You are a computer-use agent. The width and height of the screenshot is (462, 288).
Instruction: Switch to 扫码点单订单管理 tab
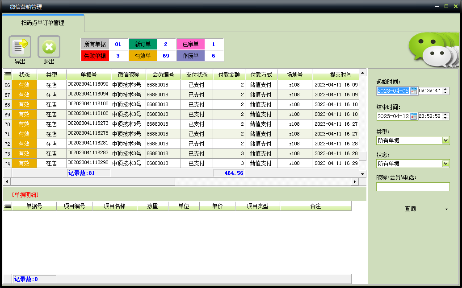pyautogui.click(x=43, y=23)
